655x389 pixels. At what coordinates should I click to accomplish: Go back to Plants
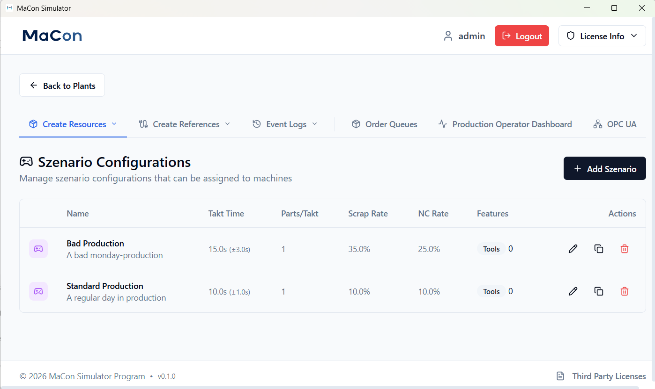62,86
